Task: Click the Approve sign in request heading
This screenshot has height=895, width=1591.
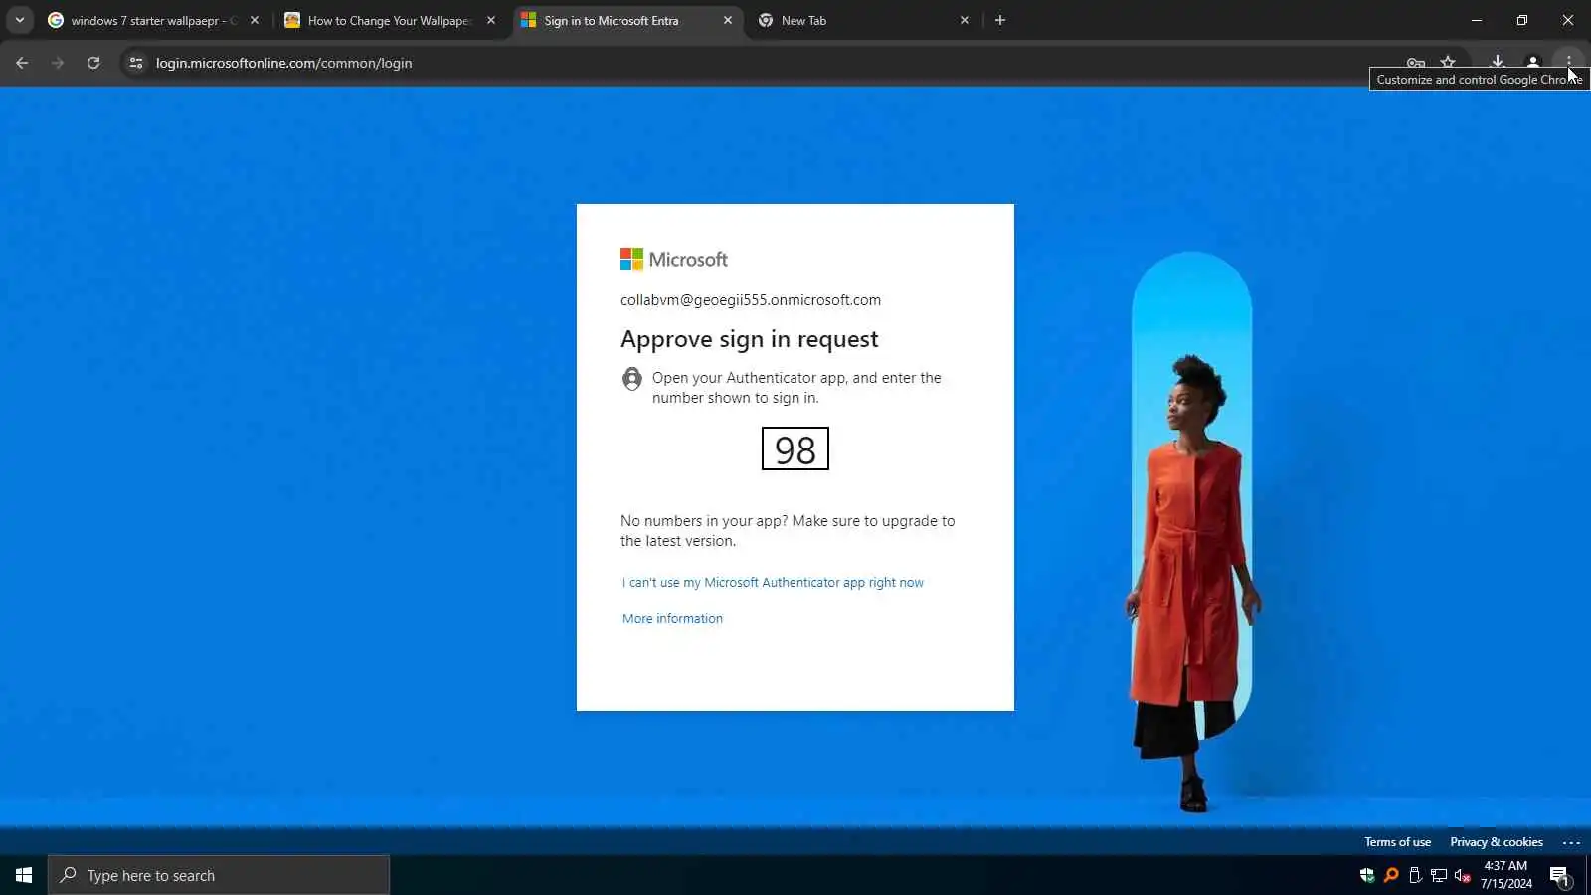Action: (750, 339)
